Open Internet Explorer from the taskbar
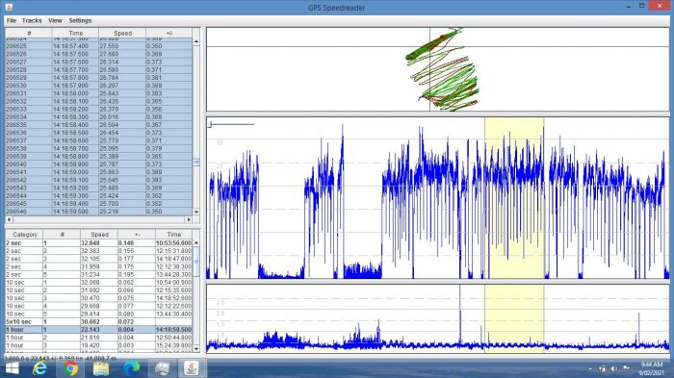Screen dimensions: 674x378 [x=40, y=368]
